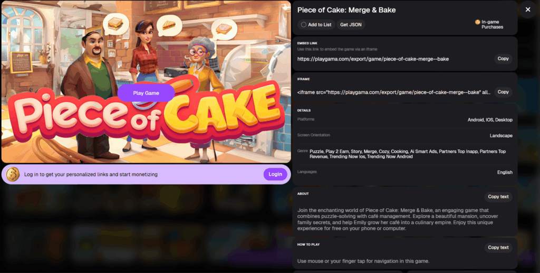Click the gold coin monetization icon

pos(13,174)
